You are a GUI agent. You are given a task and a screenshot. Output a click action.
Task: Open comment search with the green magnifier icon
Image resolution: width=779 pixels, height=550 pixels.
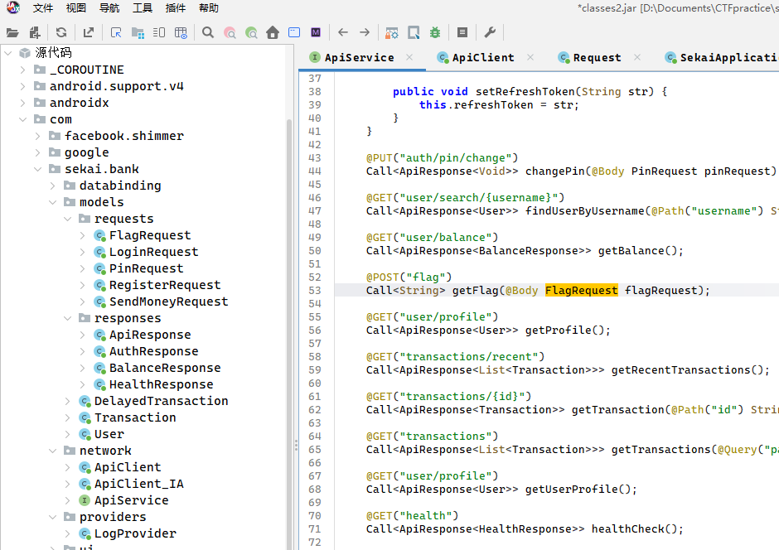(x=251, y=33)
